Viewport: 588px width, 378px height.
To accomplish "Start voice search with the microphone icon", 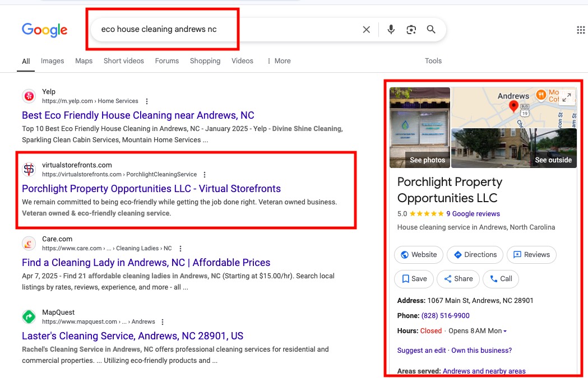I will pos(391,29).
